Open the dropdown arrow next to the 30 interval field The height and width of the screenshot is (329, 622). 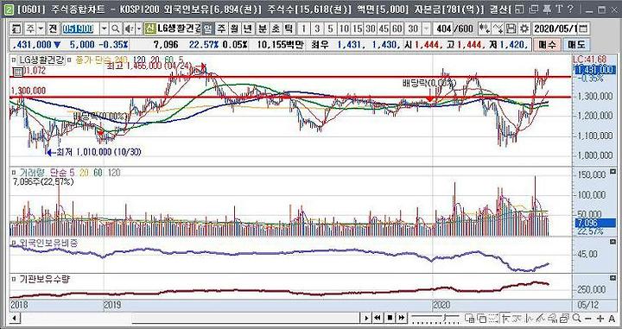pos(426,28)
